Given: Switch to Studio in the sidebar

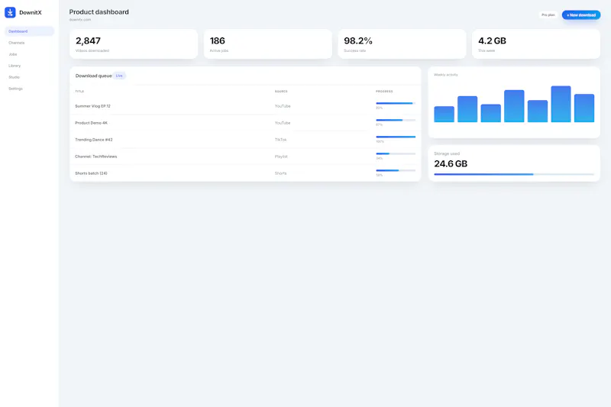Looking at the screenshot, I should point(29,77).
